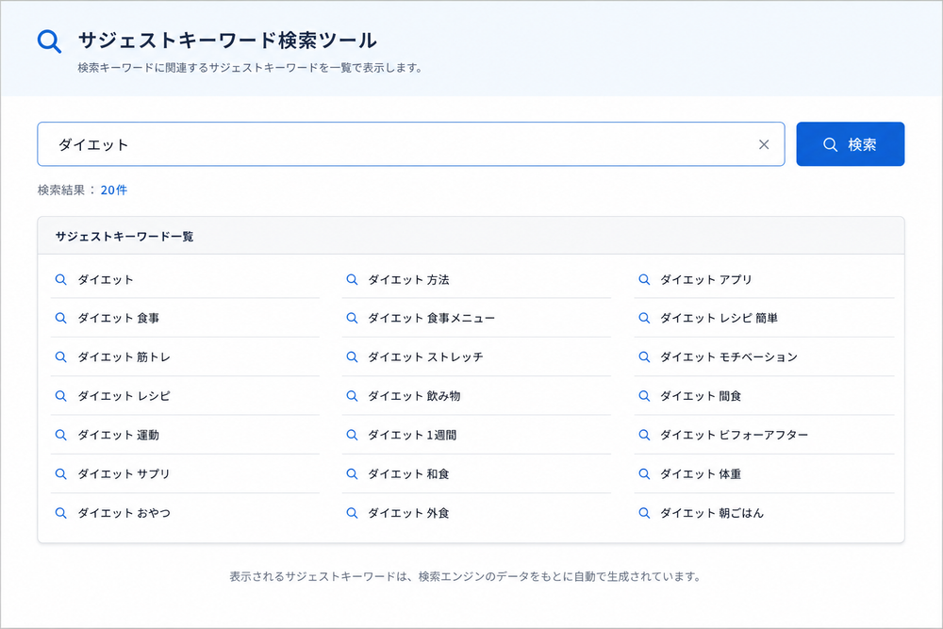Click search icon next to ダイエット 体重
The image size is (943, 629).
(x=644, y=473)
